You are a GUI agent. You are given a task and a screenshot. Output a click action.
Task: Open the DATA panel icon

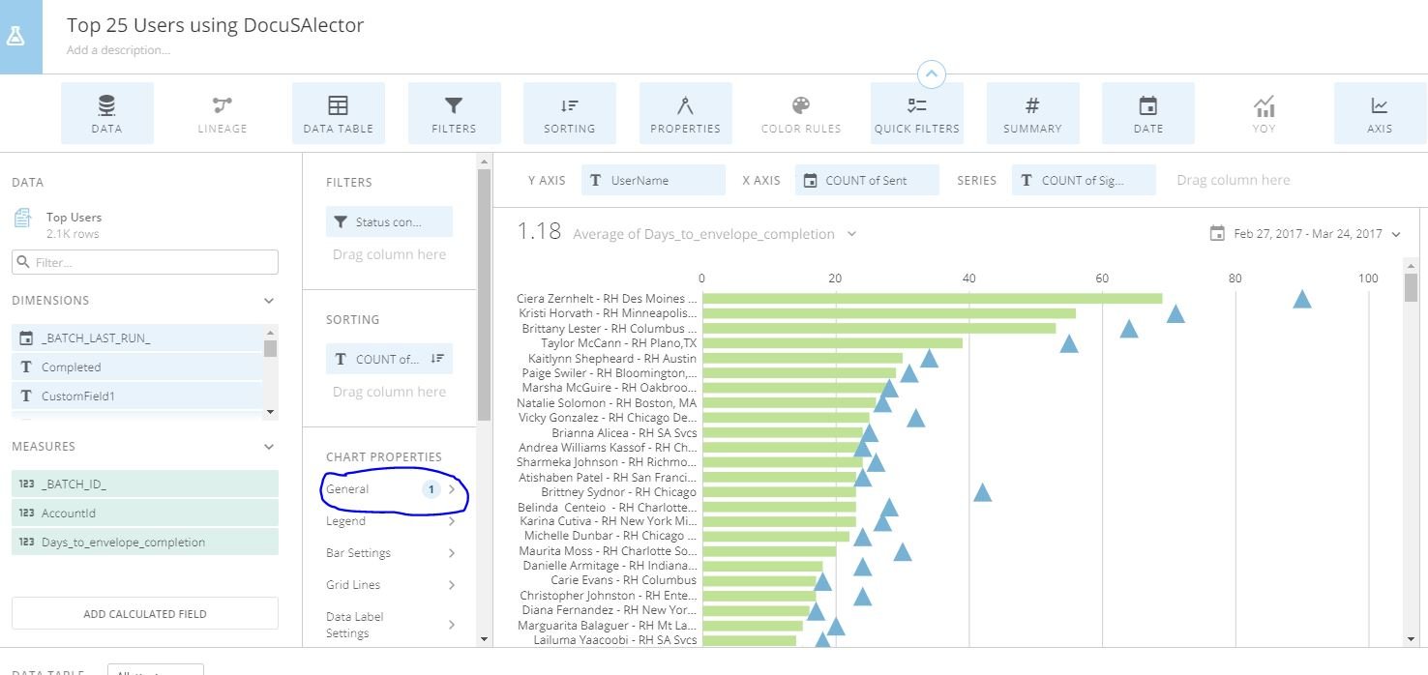pyautogui.click(x=106, y=111)
